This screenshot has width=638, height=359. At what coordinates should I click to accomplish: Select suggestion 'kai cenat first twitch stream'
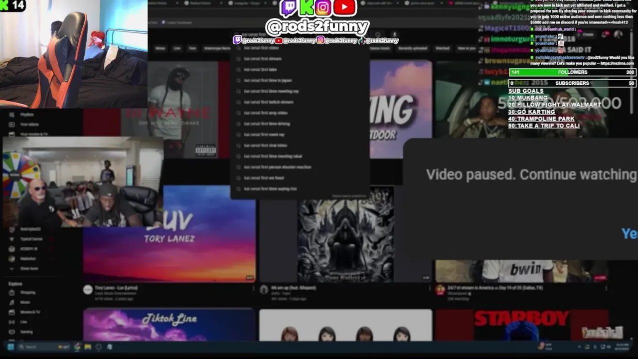coord(299,102)
